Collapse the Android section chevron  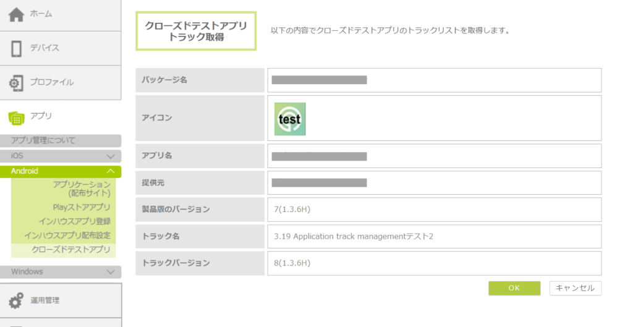click(x=110, y=172)
